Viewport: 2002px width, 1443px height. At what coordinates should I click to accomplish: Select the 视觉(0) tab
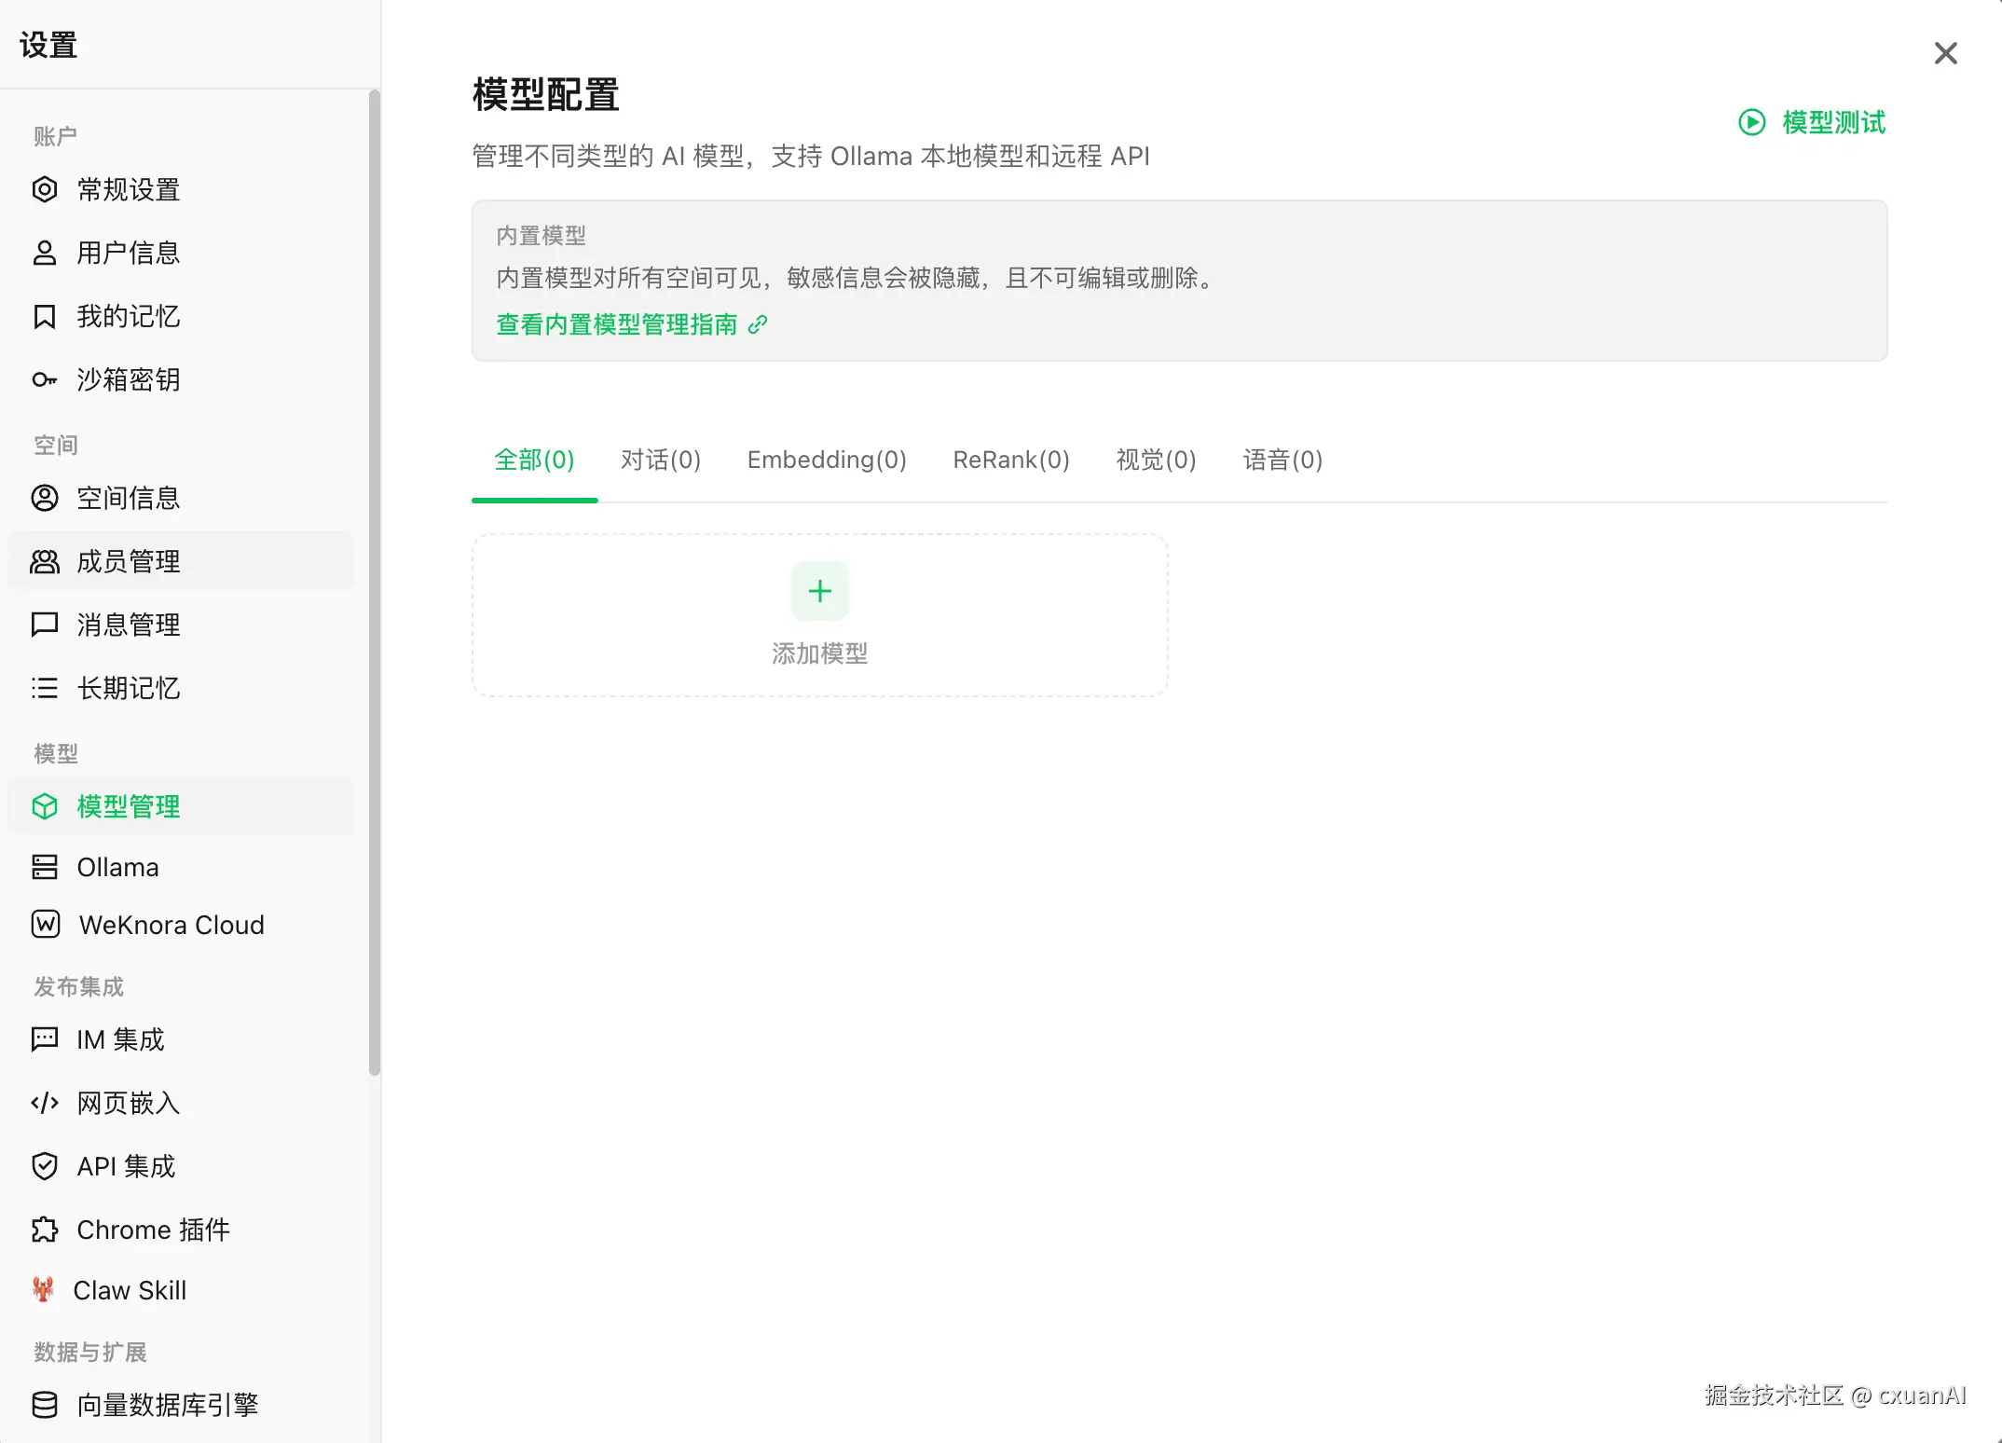pyautogui.click(x=1156, y=460)
